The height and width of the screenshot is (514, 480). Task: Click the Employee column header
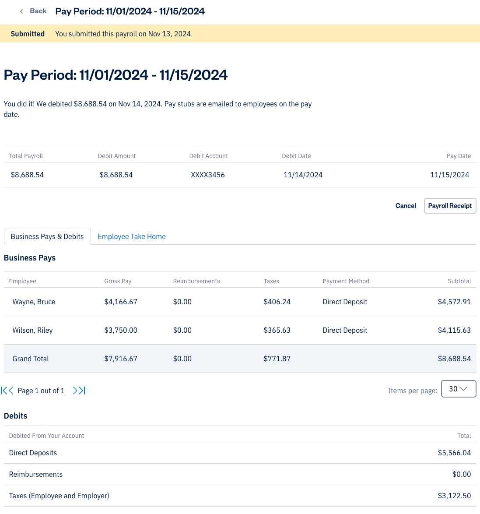23,281
